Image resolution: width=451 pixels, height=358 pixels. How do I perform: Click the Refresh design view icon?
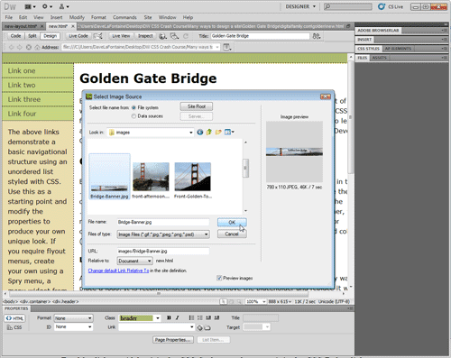point(186,36)
